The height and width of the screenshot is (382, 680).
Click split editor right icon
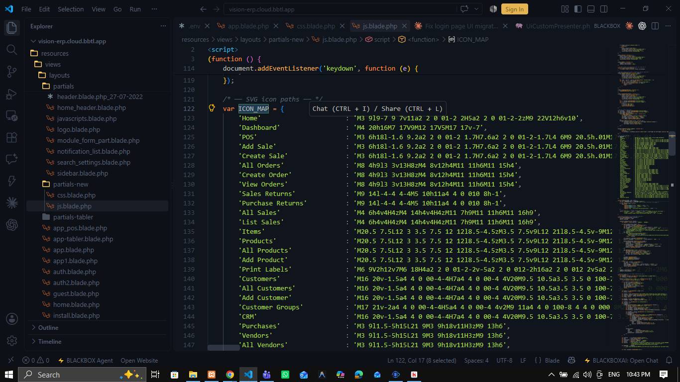click(655, 26)
